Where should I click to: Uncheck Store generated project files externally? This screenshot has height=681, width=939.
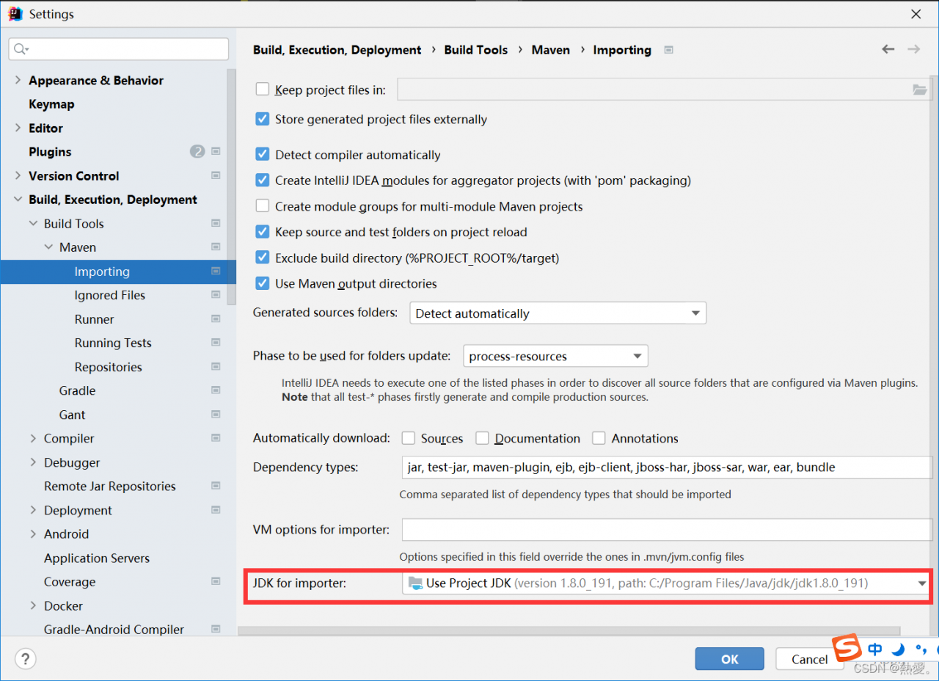point(262,119)
